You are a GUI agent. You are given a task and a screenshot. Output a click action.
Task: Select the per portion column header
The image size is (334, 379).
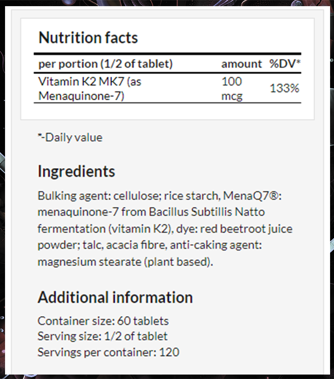(x=105, y=64)
